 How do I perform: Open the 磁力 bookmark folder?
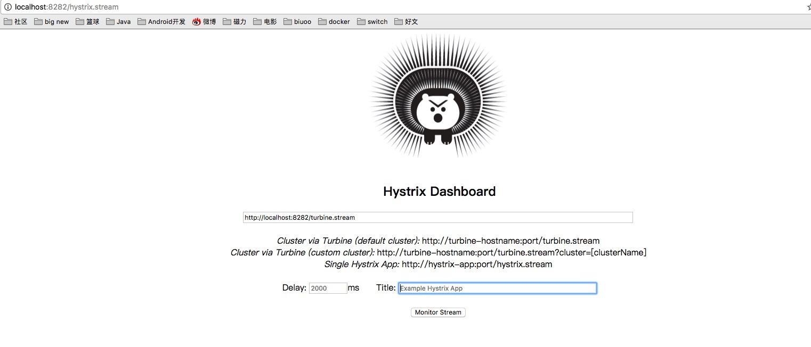pyautogui.click(x=234, y=22)
